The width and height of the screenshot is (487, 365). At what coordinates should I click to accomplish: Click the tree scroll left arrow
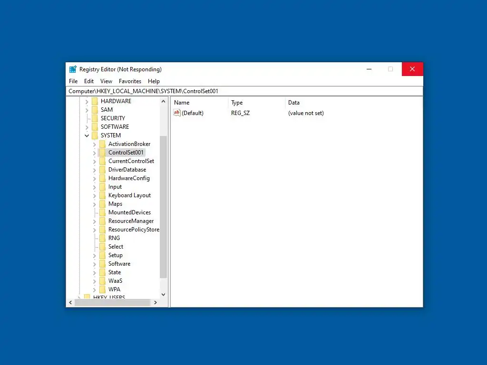coord(70,302)
